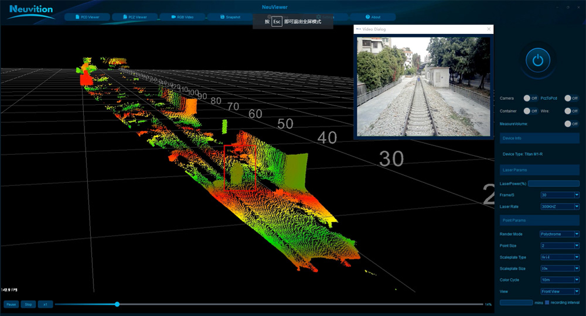Open the Point Size dropdown

pos(560,246)
